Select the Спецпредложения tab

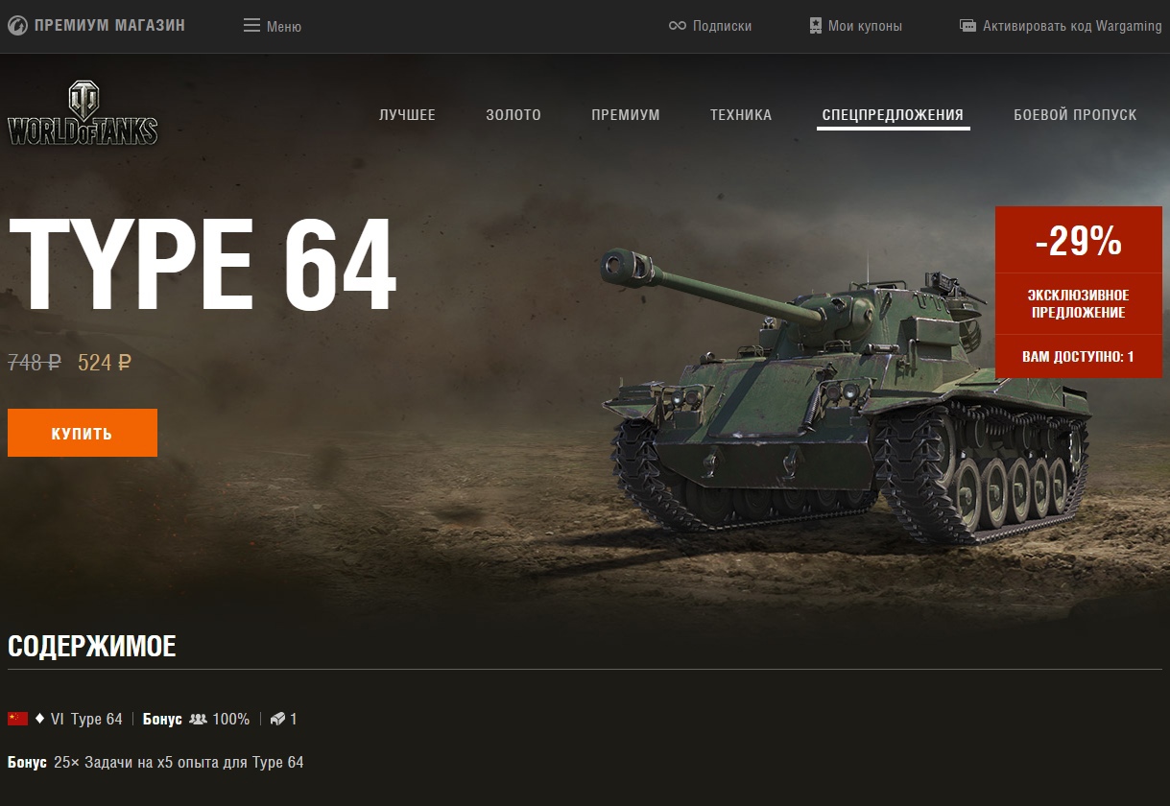coord(893,115)
